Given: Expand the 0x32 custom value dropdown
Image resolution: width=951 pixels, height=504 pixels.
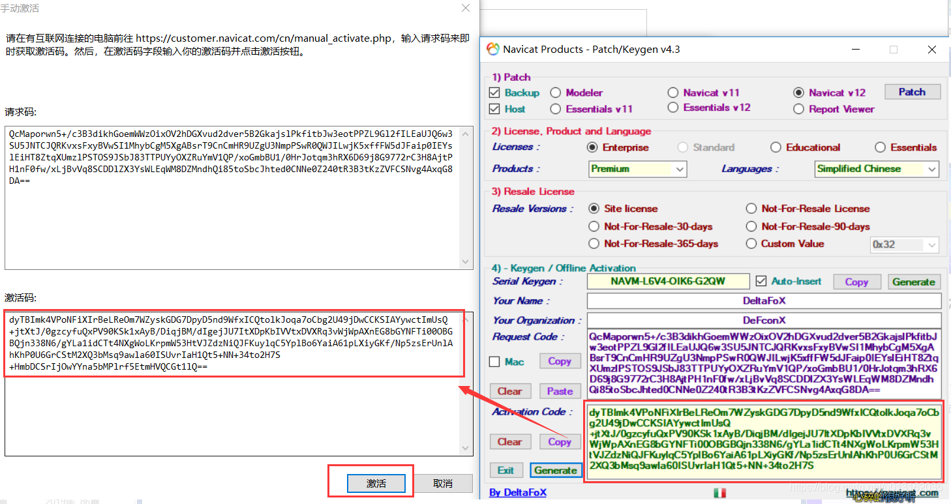Looking at the screenshot, I should pos(905,245).
